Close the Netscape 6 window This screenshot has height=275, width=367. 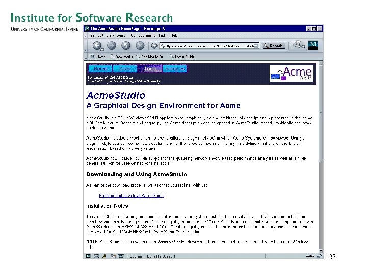coord(320,29)
